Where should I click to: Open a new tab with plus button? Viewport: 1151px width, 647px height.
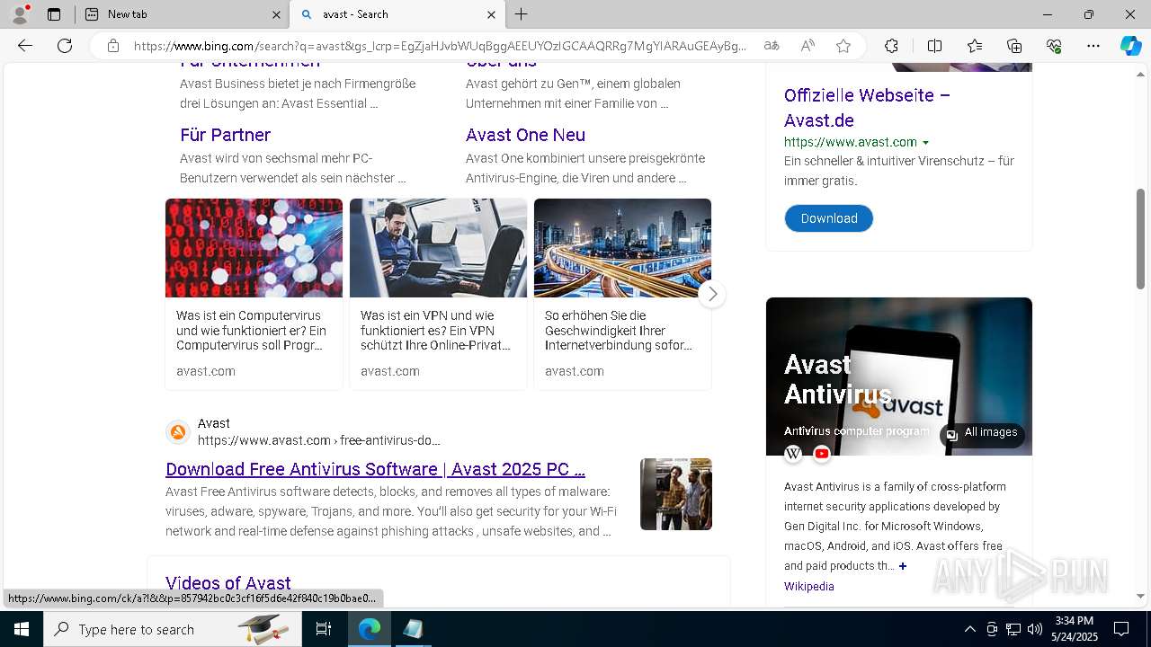point(522,14)
